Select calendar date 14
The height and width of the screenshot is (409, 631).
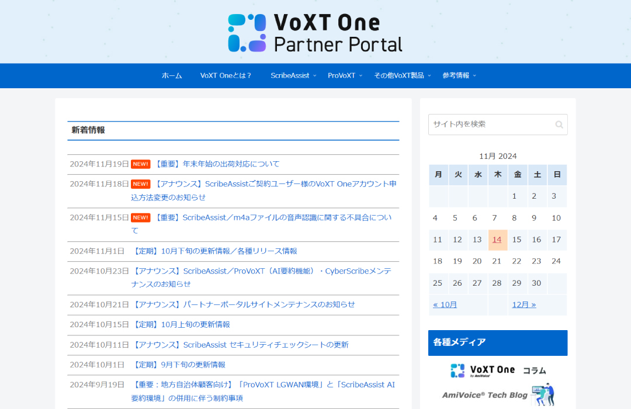coord(497,240)
